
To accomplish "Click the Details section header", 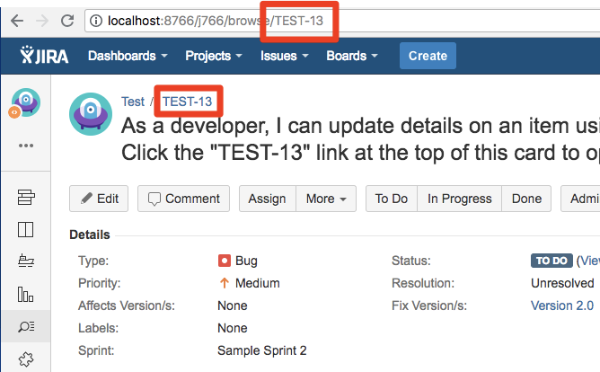I will [x=90, y=235].
